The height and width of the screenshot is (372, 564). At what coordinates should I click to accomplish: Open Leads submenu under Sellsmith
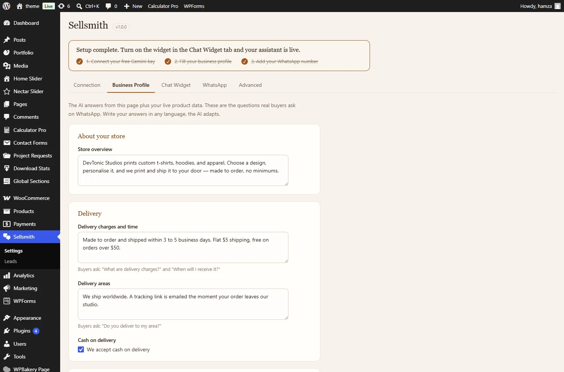pyautogui.click(x=11, y=261)
